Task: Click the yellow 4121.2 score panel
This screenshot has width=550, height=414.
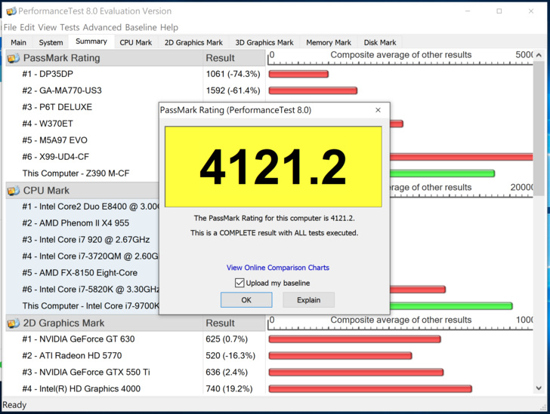Action: [273, 167]
